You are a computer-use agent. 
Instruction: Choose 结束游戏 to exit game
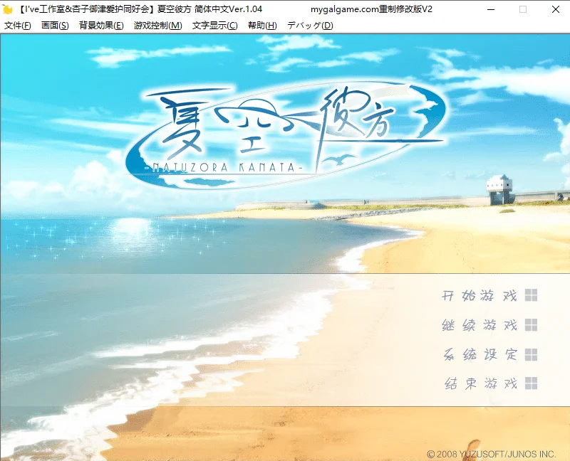click(480, 383)
